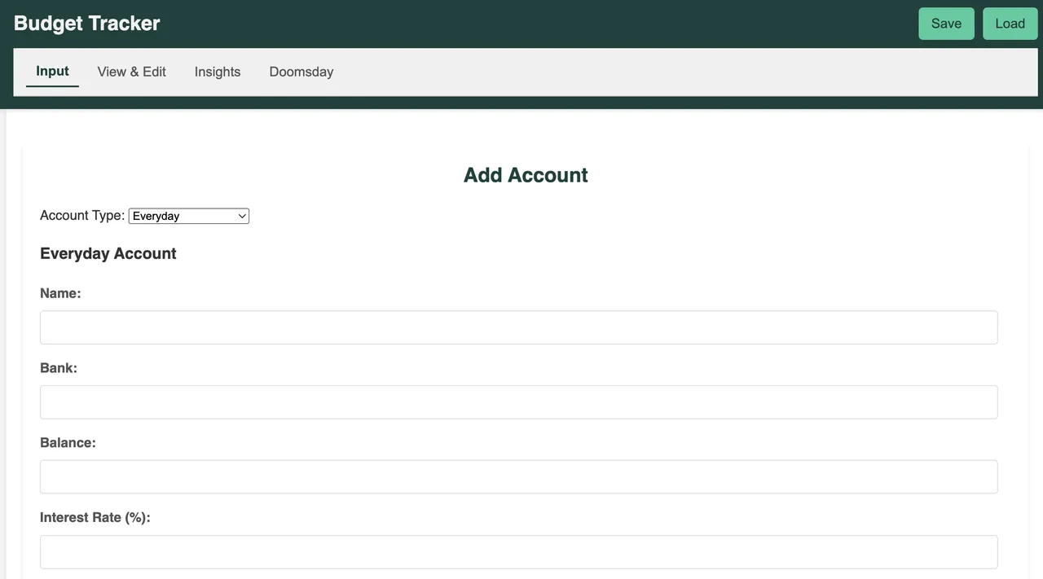The image size is (1043, 579).
Task: Focus the Name input field
Action: point(519,327)
